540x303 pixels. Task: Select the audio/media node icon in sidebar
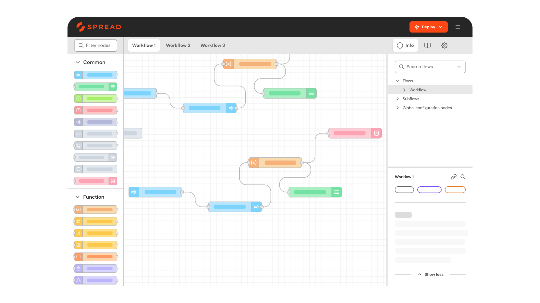[x=78, y=122]
